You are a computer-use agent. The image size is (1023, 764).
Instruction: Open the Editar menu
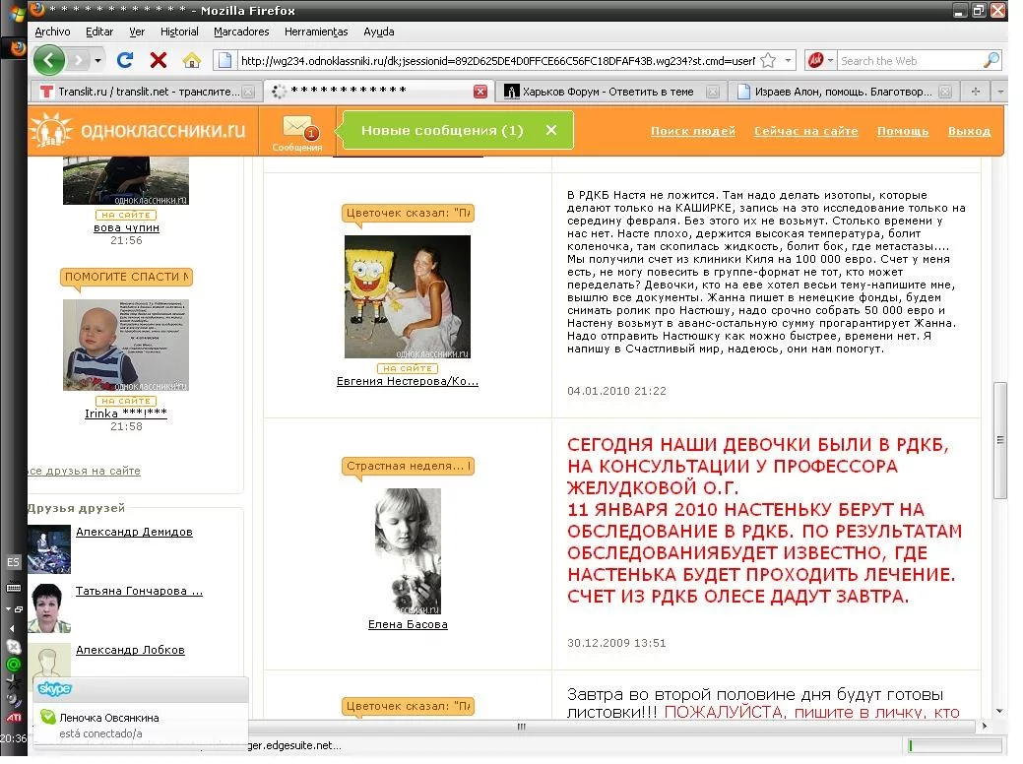coord(99,32)
